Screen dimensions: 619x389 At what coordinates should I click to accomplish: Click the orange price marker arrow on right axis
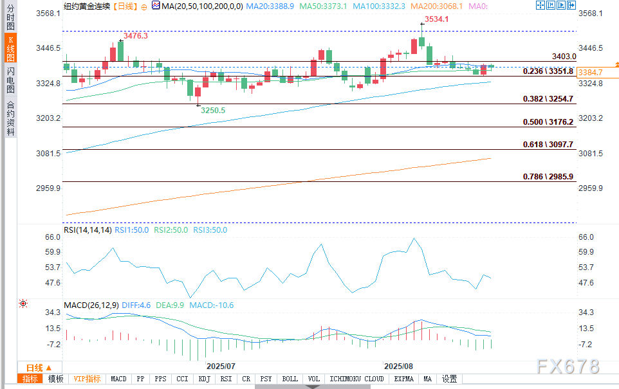[x=616, y=65]
